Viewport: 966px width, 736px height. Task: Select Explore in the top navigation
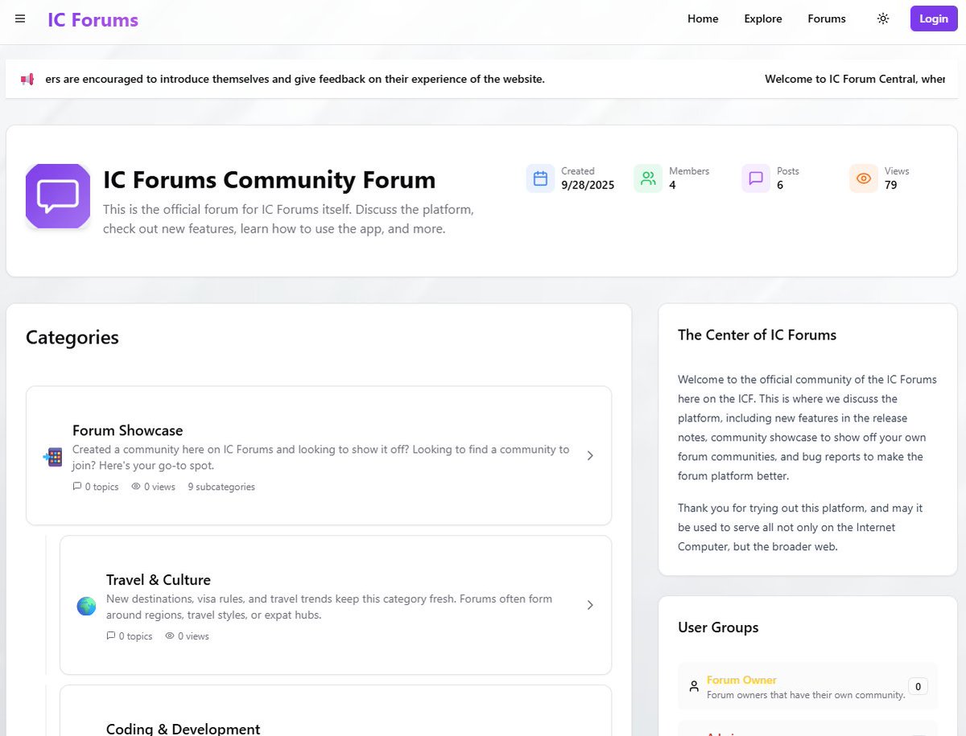pos(762,19)
